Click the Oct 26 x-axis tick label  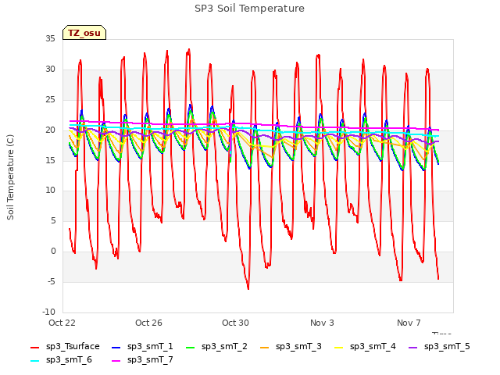tap(148, 323)
